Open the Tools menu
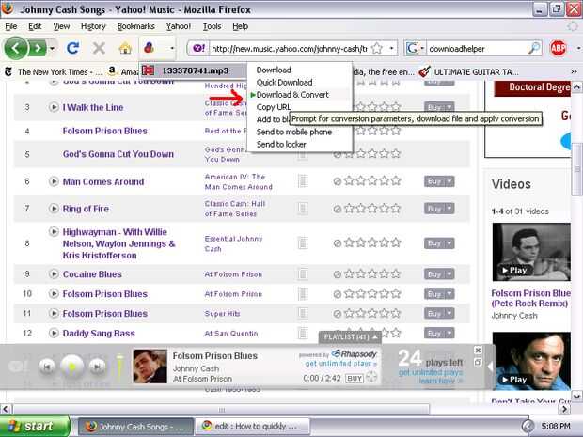Screen dimensions: 583x437 click(x=212, y=26)
